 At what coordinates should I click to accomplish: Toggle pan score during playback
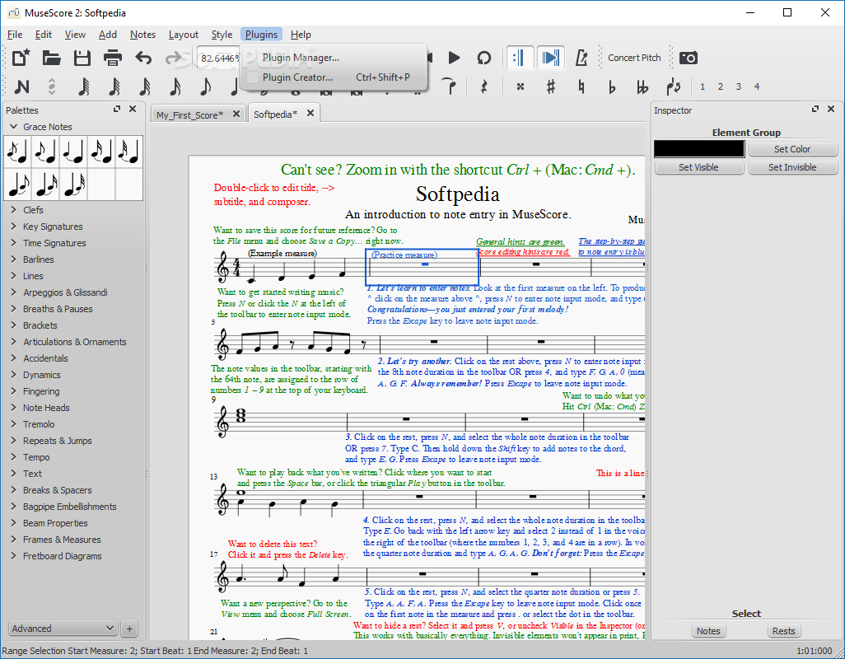click(x=550, y=58)
